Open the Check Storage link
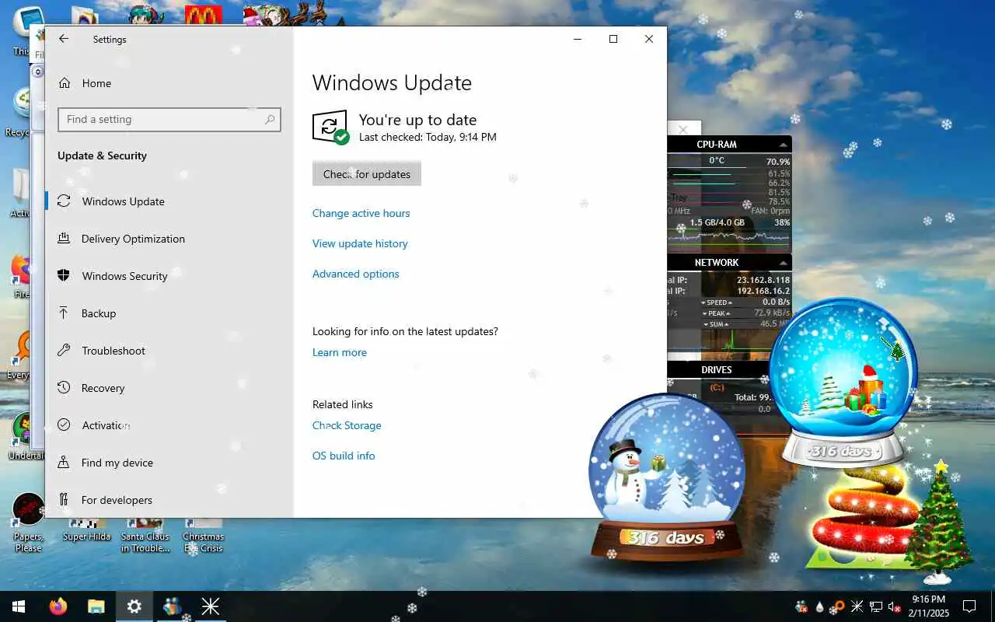This screenshot has width=995, height=622. point(347,425)
